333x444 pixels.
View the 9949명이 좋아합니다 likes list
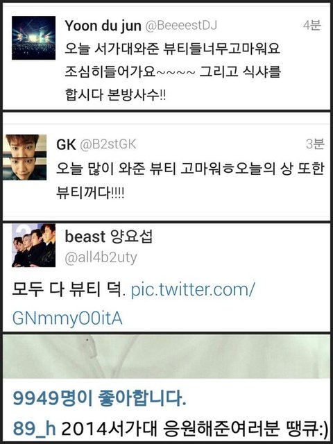[x=99, y=400]
